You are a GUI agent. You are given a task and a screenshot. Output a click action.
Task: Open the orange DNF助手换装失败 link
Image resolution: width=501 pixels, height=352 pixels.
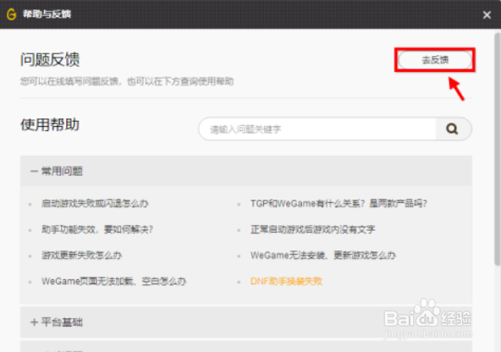tap(286, 281)
